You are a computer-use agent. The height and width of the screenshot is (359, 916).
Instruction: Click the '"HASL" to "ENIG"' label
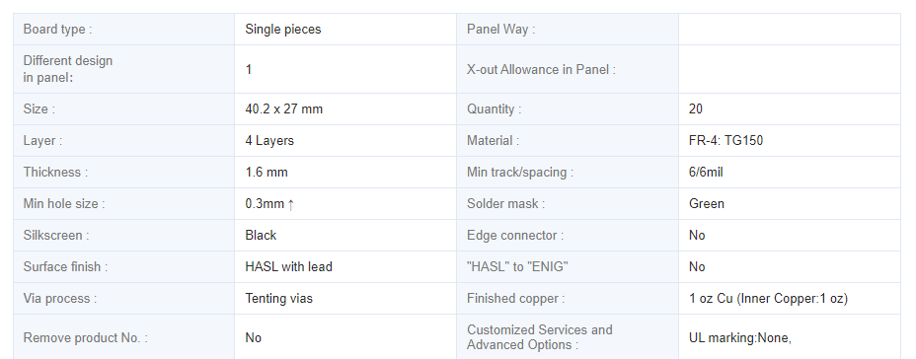[517, 266]
